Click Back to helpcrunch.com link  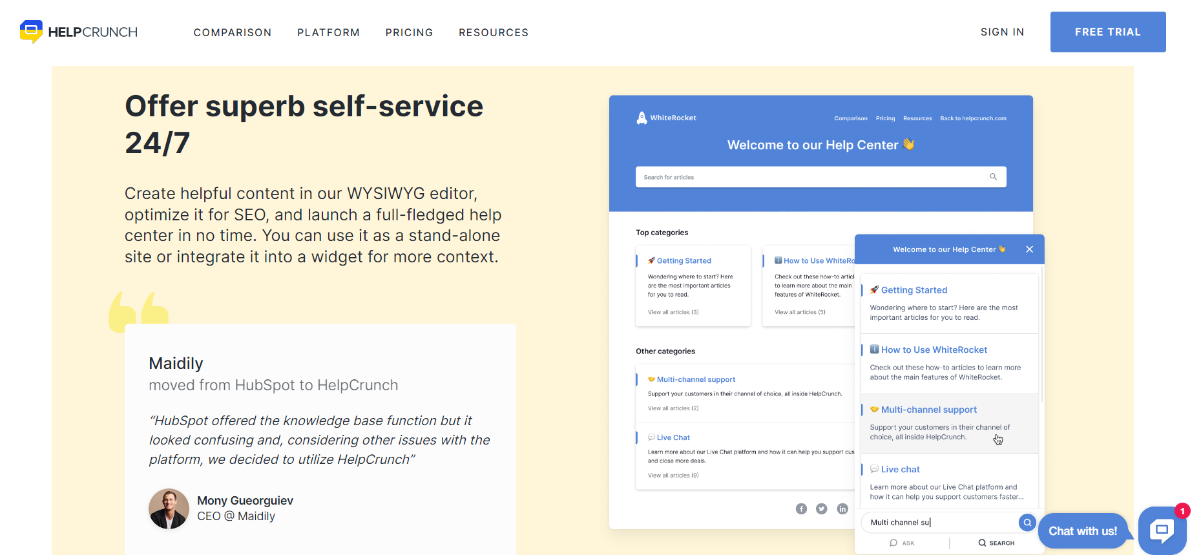point(973,118)
